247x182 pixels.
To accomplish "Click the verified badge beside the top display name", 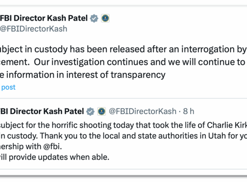I will (x=94, y=19).
